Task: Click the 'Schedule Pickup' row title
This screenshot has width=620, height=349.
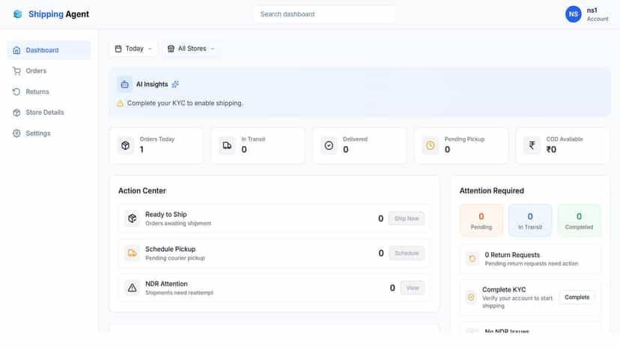Action: point(171,249)
